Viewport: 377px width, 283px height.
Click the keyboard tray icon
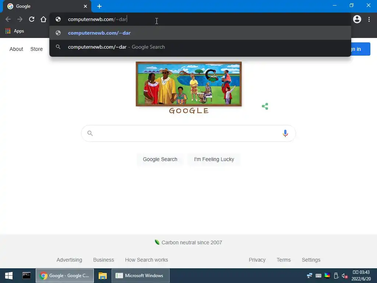[x=318, y=276]
